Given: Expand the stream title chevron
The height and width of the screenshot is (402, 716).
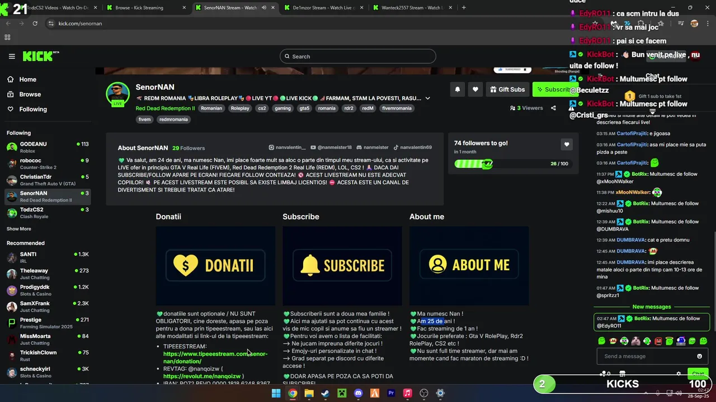Looking at the screenshot, I should click(427, 98).
